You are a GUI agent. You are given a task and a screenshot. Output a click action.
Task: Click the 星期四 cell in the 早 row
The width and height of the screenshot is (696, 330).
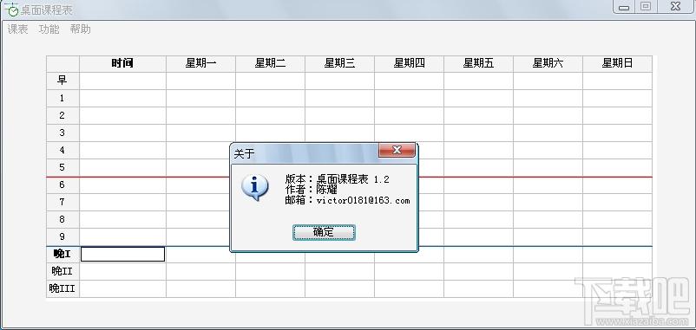coord(410,81)
